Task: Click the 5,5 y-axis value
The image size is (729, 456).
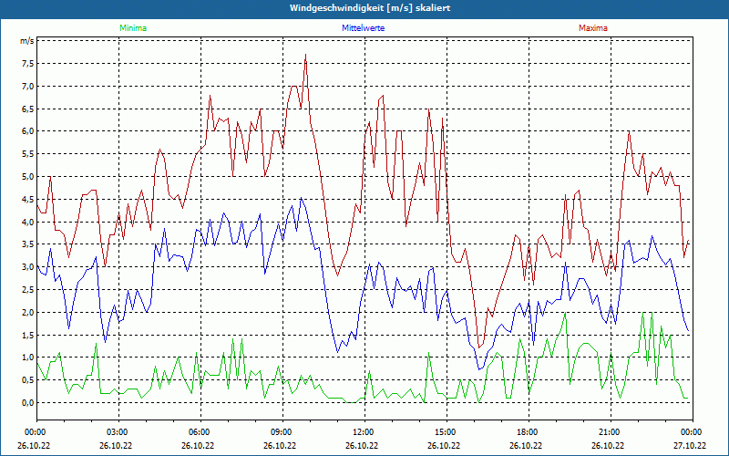Action: click(x=28, y=154)
